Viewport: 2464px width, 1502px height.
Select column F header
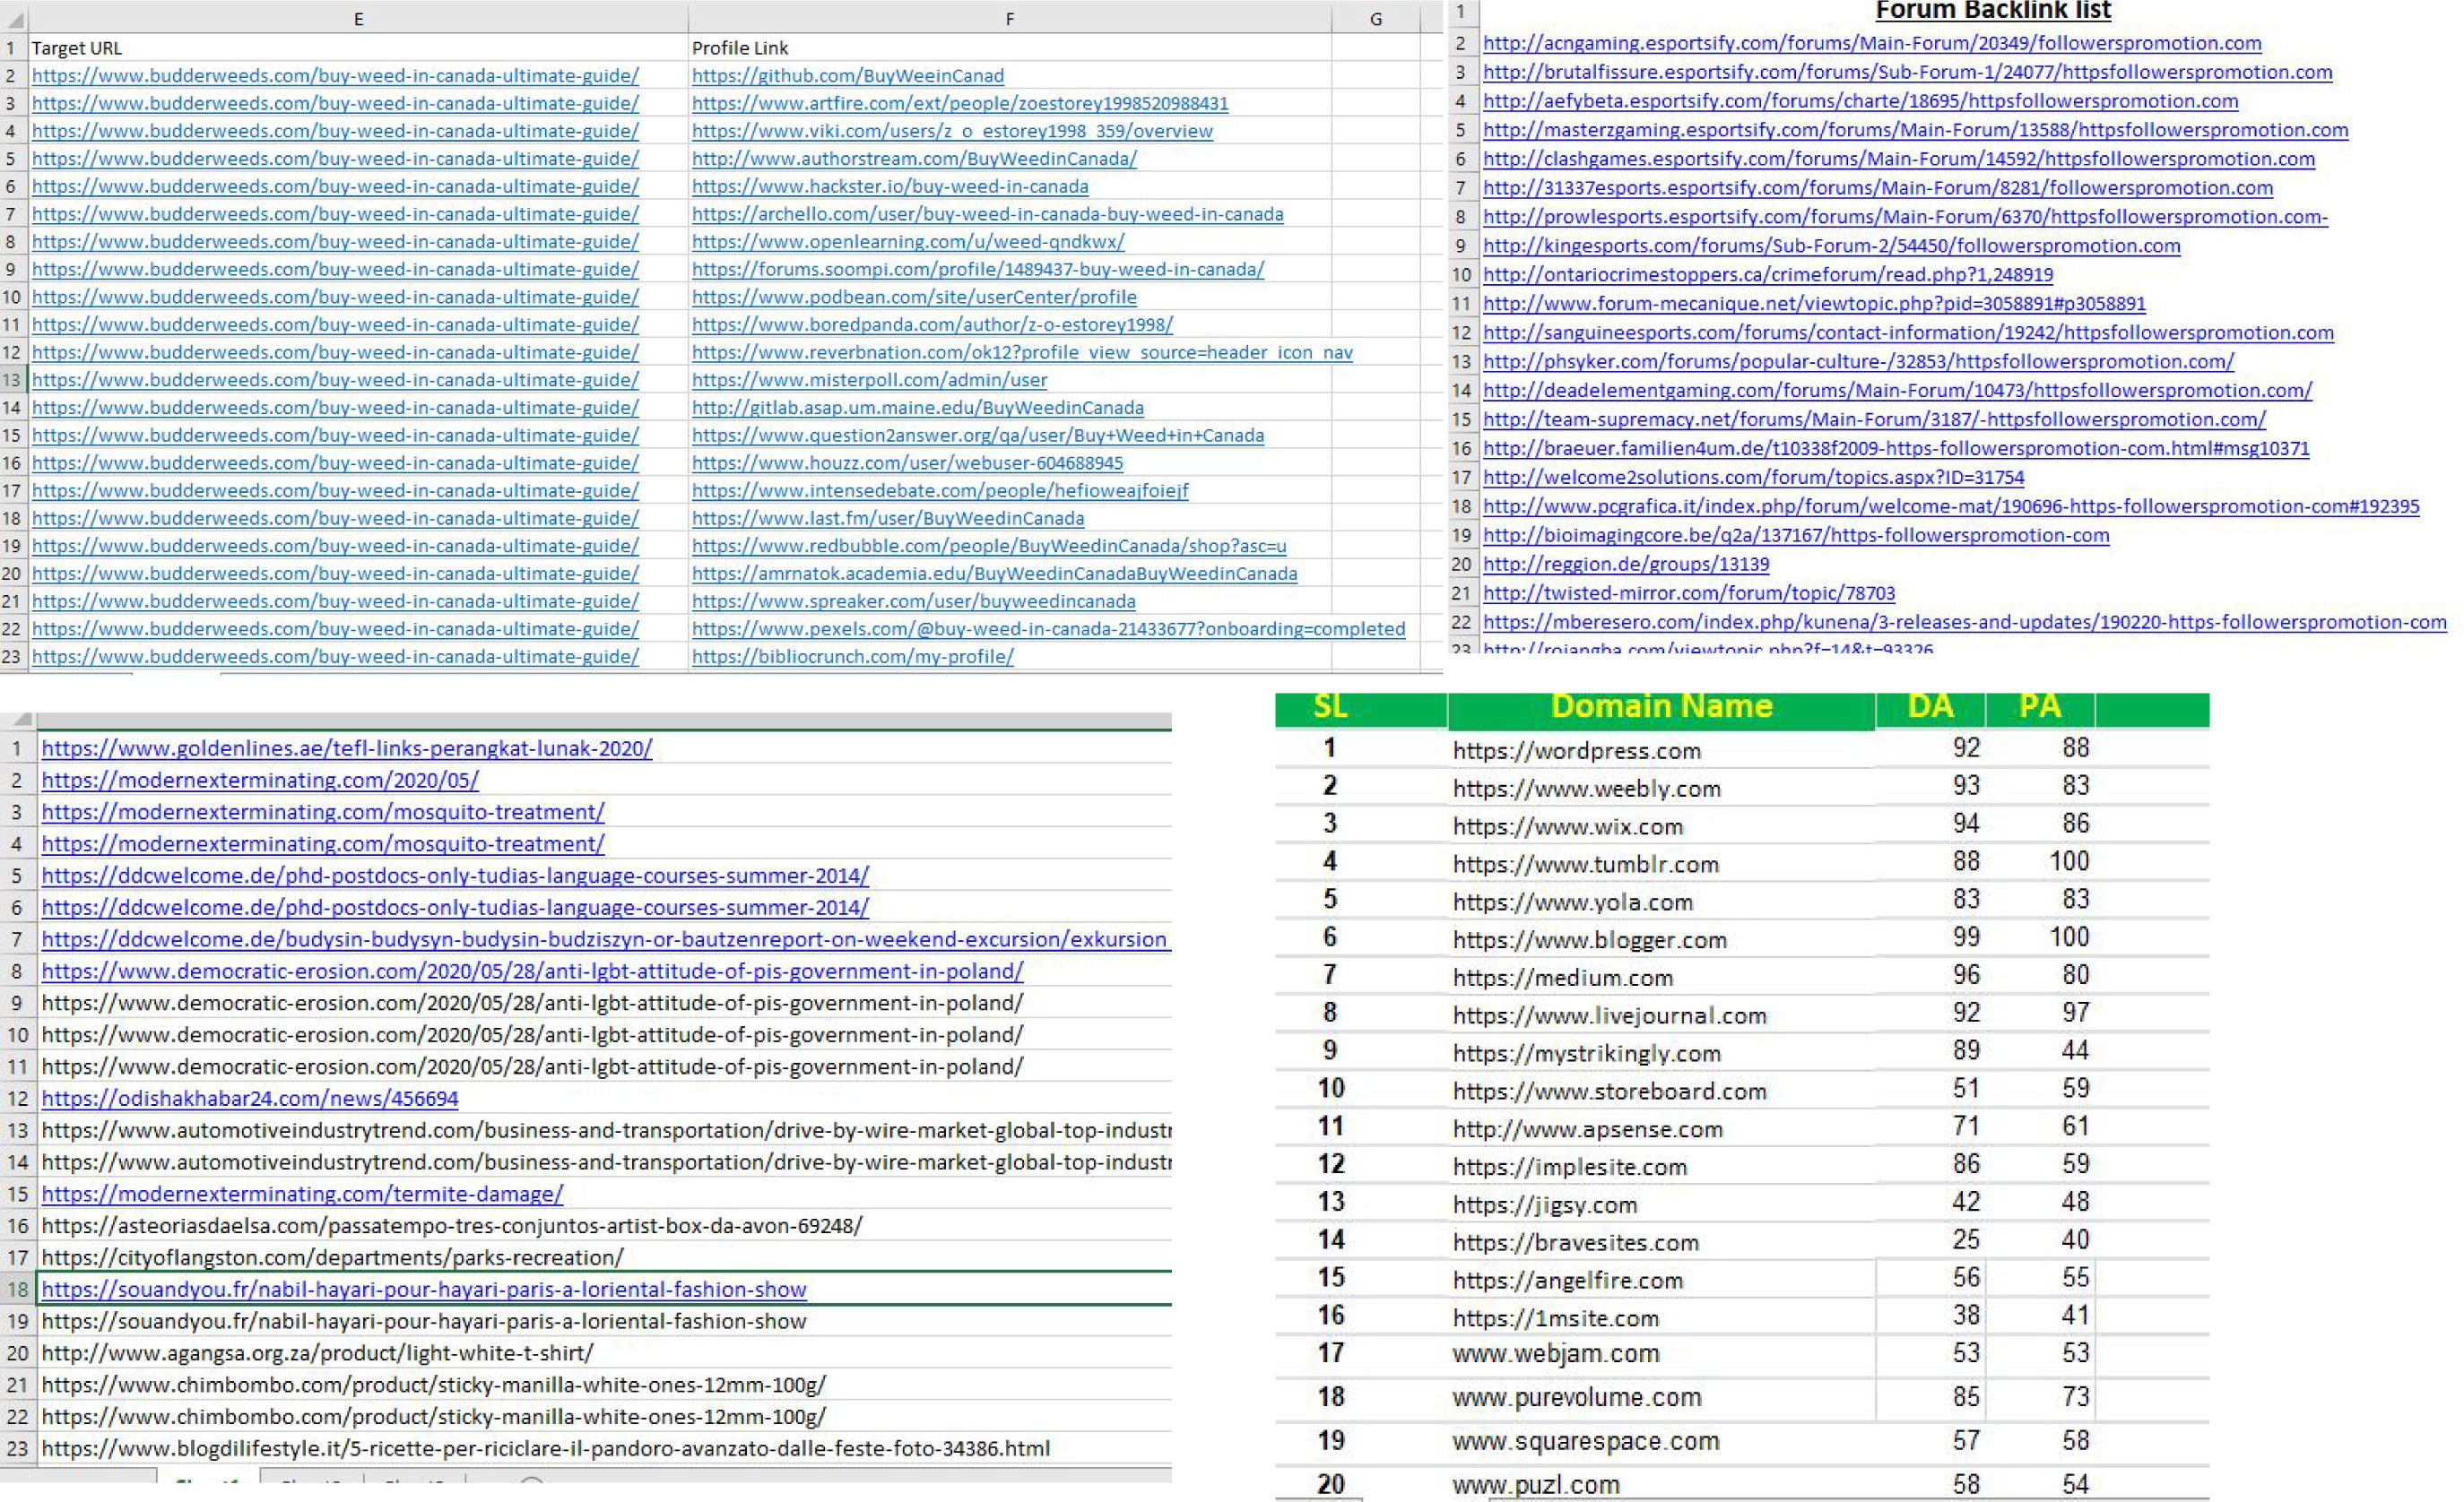(1010, 17)
